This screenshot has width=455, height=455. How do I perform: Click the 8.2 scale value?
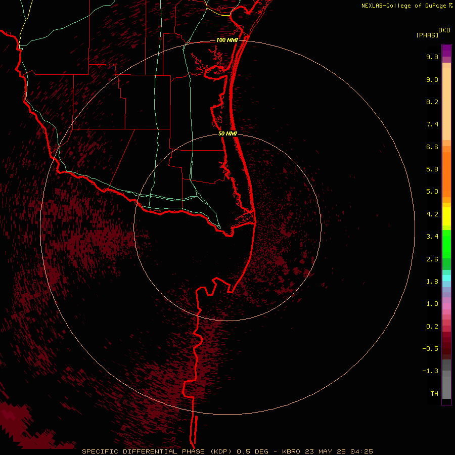coord(432,102)
